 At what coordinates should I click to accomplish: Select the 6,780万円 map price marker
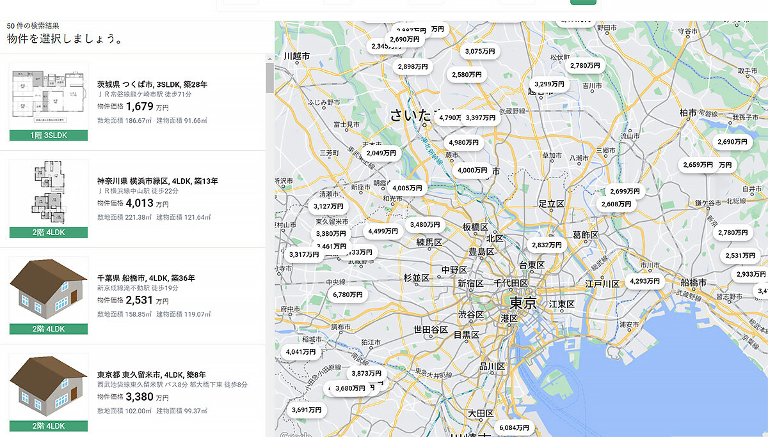point(348,295)
